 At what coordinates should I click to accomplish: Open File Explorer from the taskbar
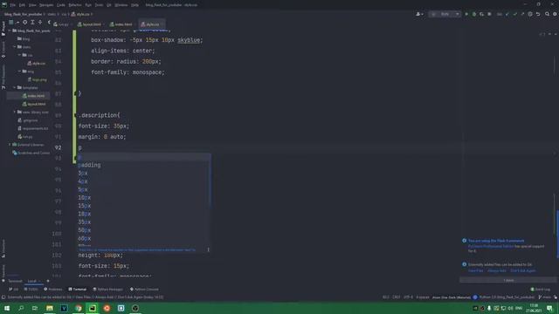pos(50,308)
